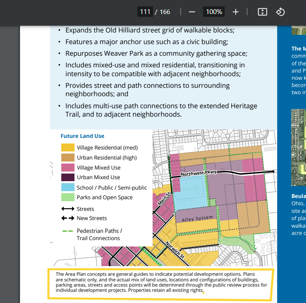Click the 'Alley System' map label
Screen dimensions: 306x303
pyautogui.click(x=197, y=218)
